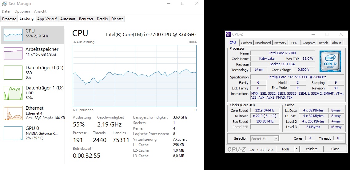Click the Instructions list in CPU-Z
The width and height of the screenshot is (350, 170).
coord(297,96)
